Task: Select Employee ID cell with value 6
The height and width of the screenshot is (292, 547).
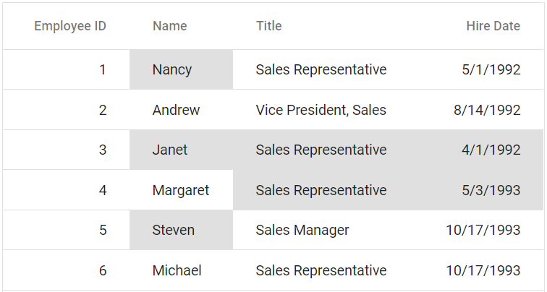Action: [x=103, y=270]
